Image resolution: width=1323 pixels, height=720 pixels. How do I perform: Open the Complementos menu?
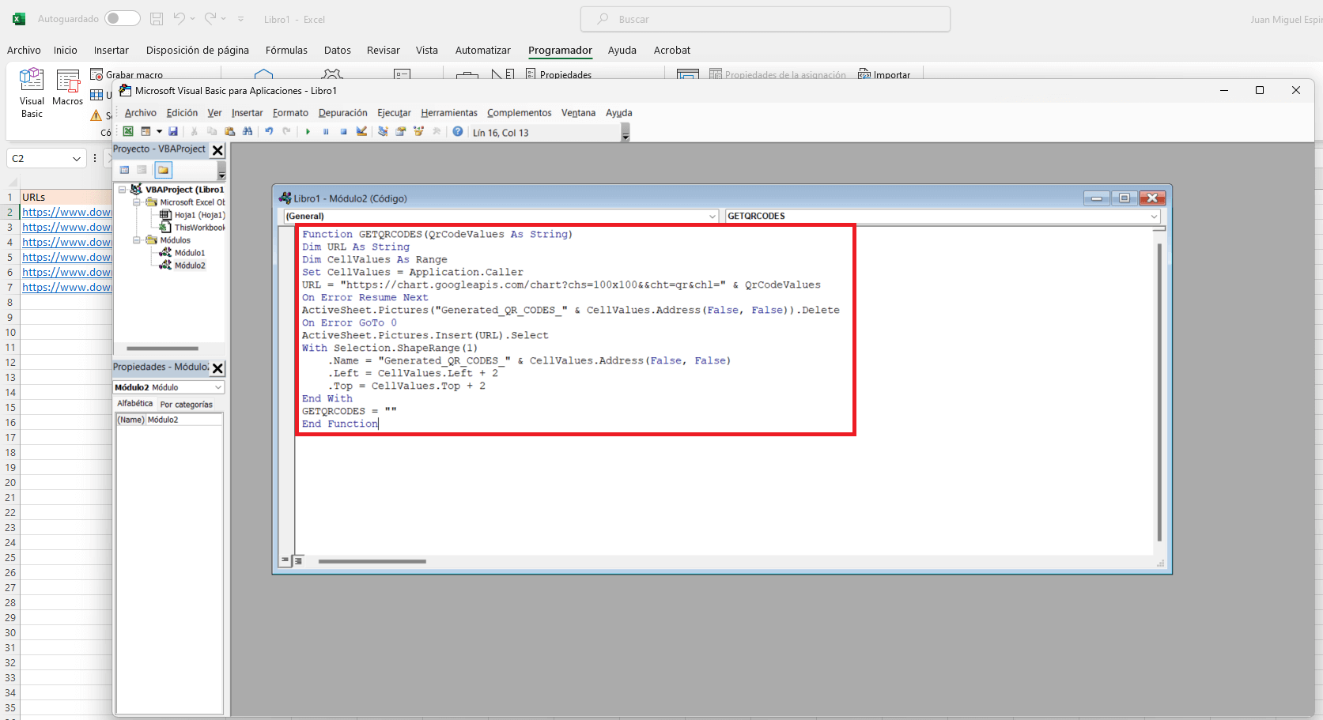pyautogui.click(x=520, y=113)
